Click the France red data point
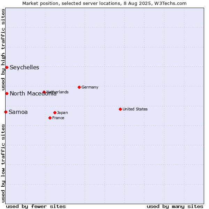 pyautogui.click(x=50, y=118)
